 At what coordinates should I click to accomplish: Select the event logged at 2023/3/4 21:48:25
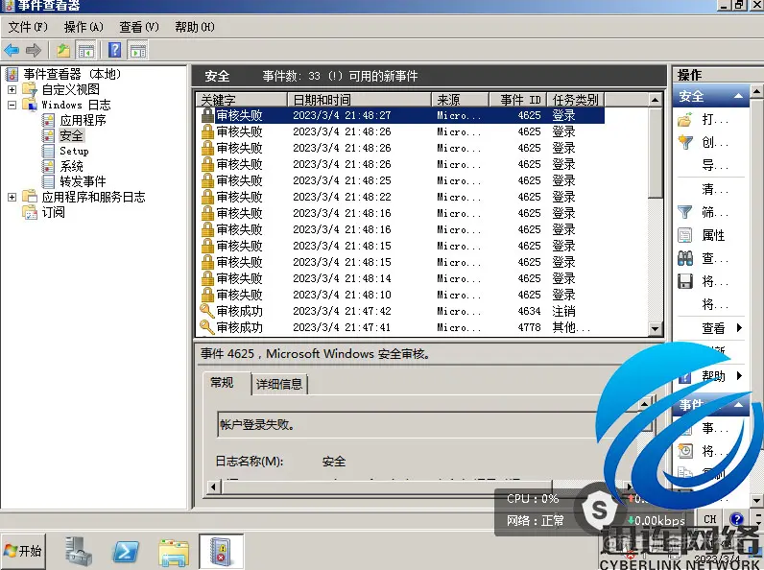[400, 180]
